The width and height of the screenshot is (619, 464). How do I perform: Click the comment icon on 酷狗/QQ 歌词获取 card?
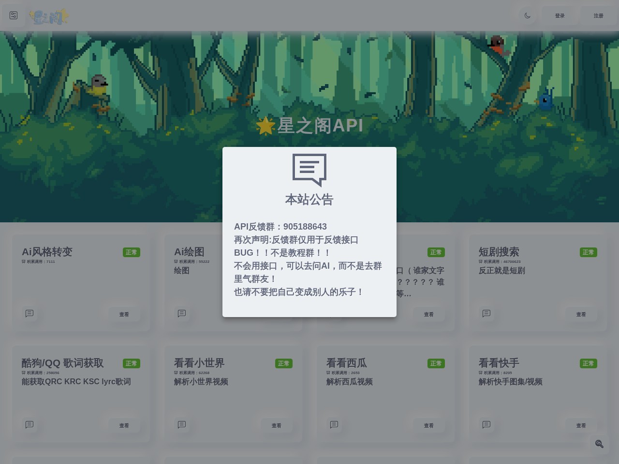click(x=29, y=424)
